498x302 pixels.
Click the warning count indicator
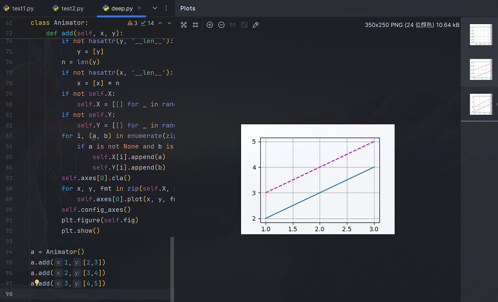133,23
